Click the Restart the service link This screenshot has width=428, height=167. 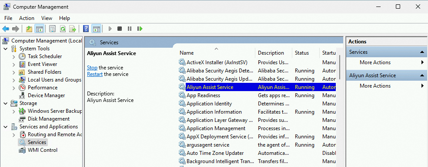click(x=95, y=74)
